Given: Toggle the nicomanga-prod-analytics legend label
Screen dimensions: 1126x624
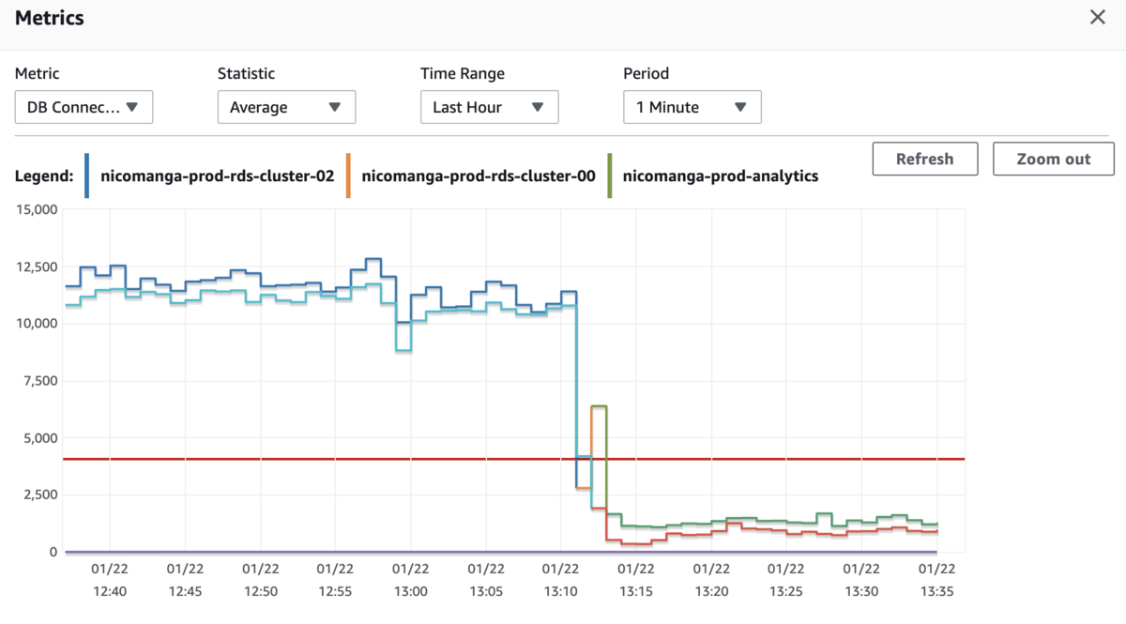Looking at the screenshot, I should point(721,175).
